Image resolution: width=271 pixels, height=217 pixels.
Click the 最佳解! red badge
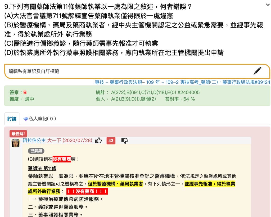pos(18,134)
